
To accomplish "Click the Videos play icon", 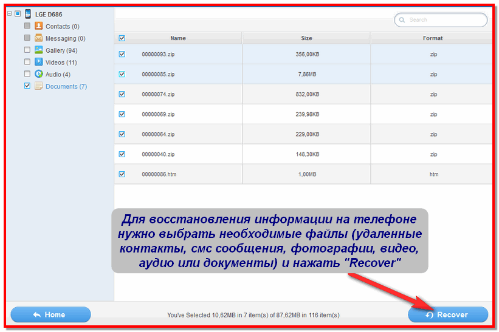I will pyautogui.click(x=39, y=62).
